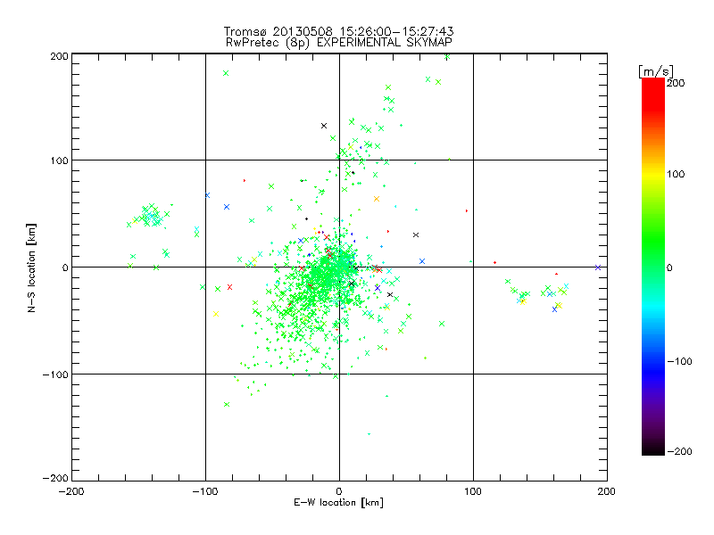
Task: Click the E-W axis 200 tick label
Action: [x=607, y=492]
